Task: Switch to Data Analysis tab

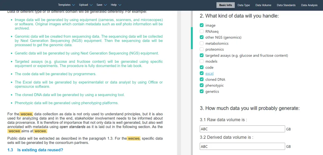Action: 309,5
